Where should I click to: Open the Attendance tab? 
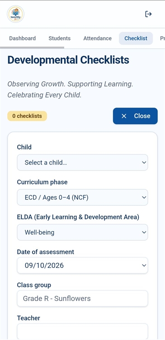tap(98, 39)
